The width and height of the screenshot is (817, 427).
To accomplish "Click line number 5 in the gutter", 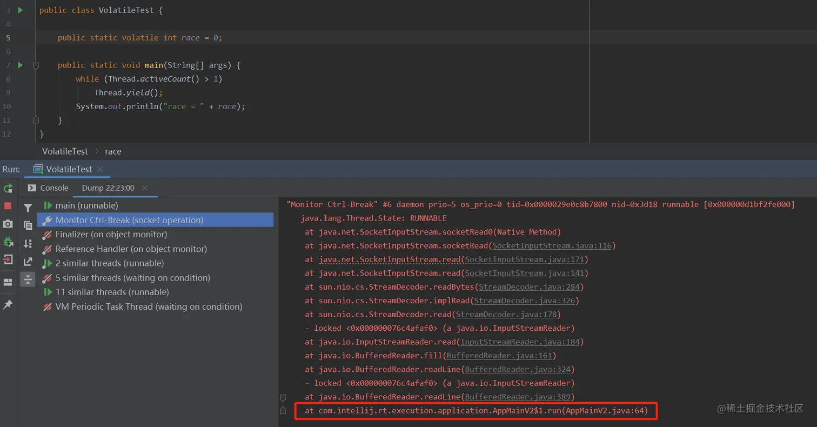I will [8, 38].
